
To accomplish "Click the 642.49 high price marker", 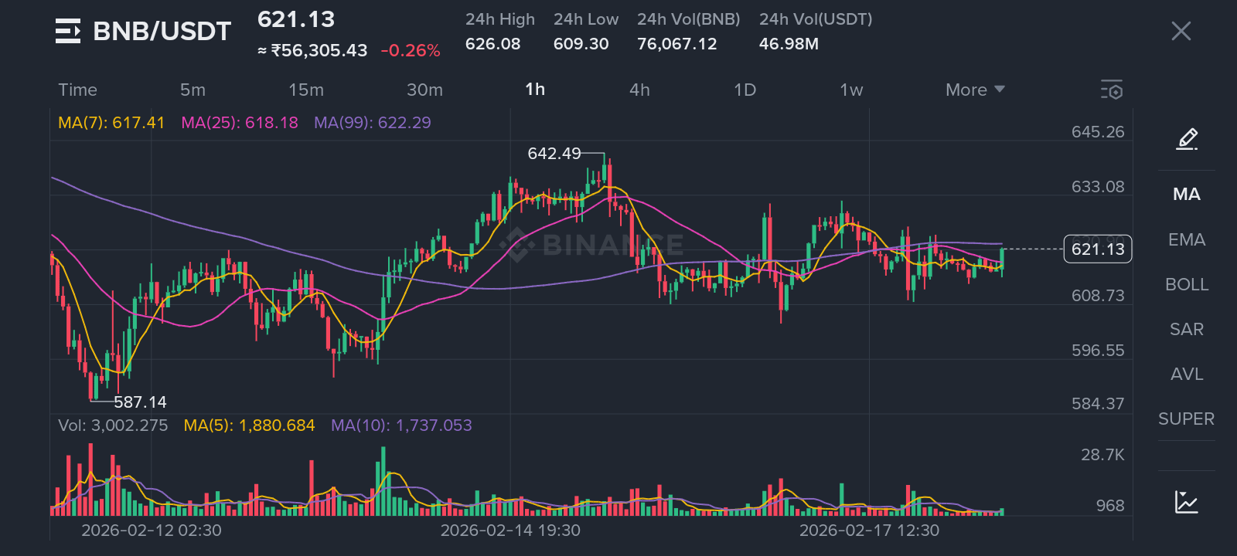I will pyautogui.click(x=554, y=154).
